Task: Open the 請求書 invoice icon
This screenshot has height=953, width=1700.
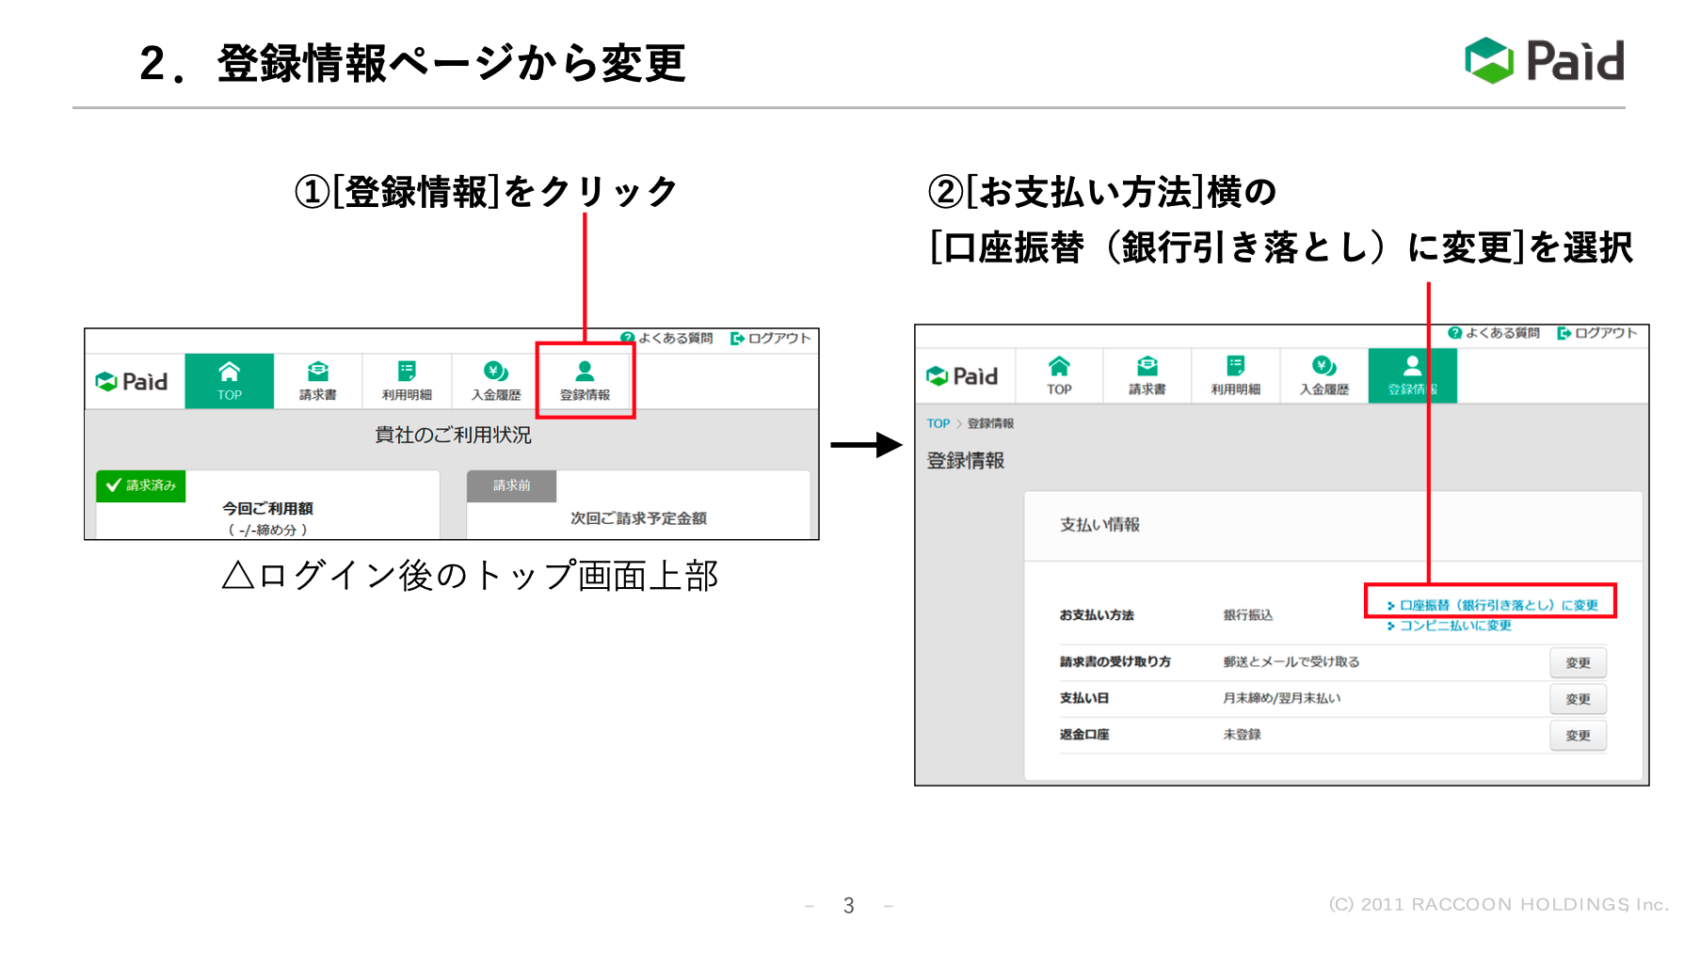Action: tap(316, 372)
